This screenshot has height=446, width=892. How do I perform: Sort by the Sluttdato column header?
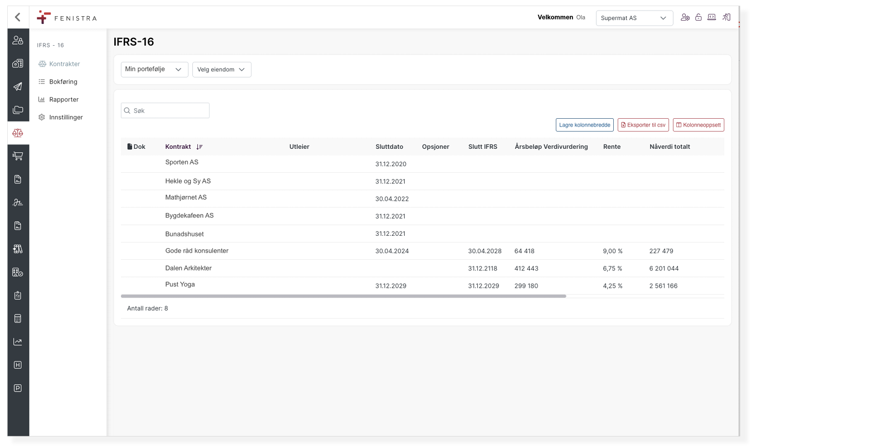click(389, 147)
